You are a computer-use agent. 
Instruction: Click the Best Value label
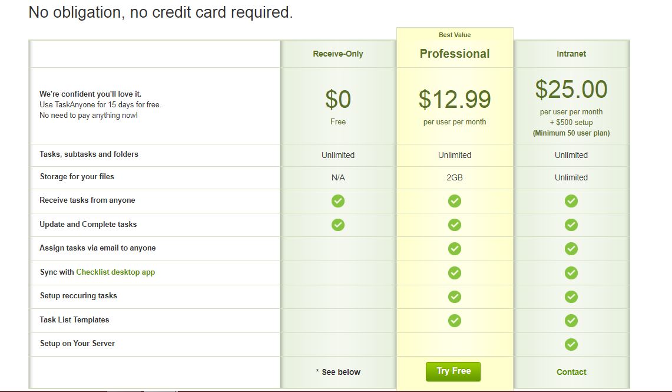point(455,35)
